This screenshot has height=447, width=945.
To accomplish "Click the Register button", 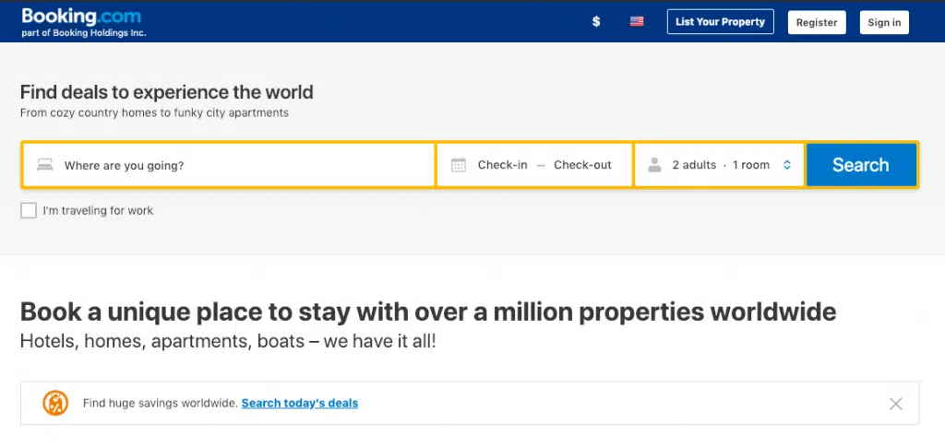I will (x=817, y=22).
